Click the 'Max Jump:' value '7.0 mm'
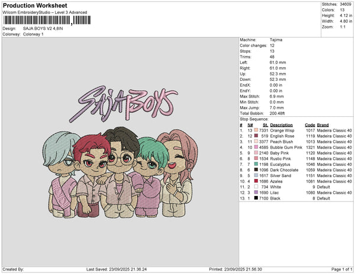 (277, 107)
